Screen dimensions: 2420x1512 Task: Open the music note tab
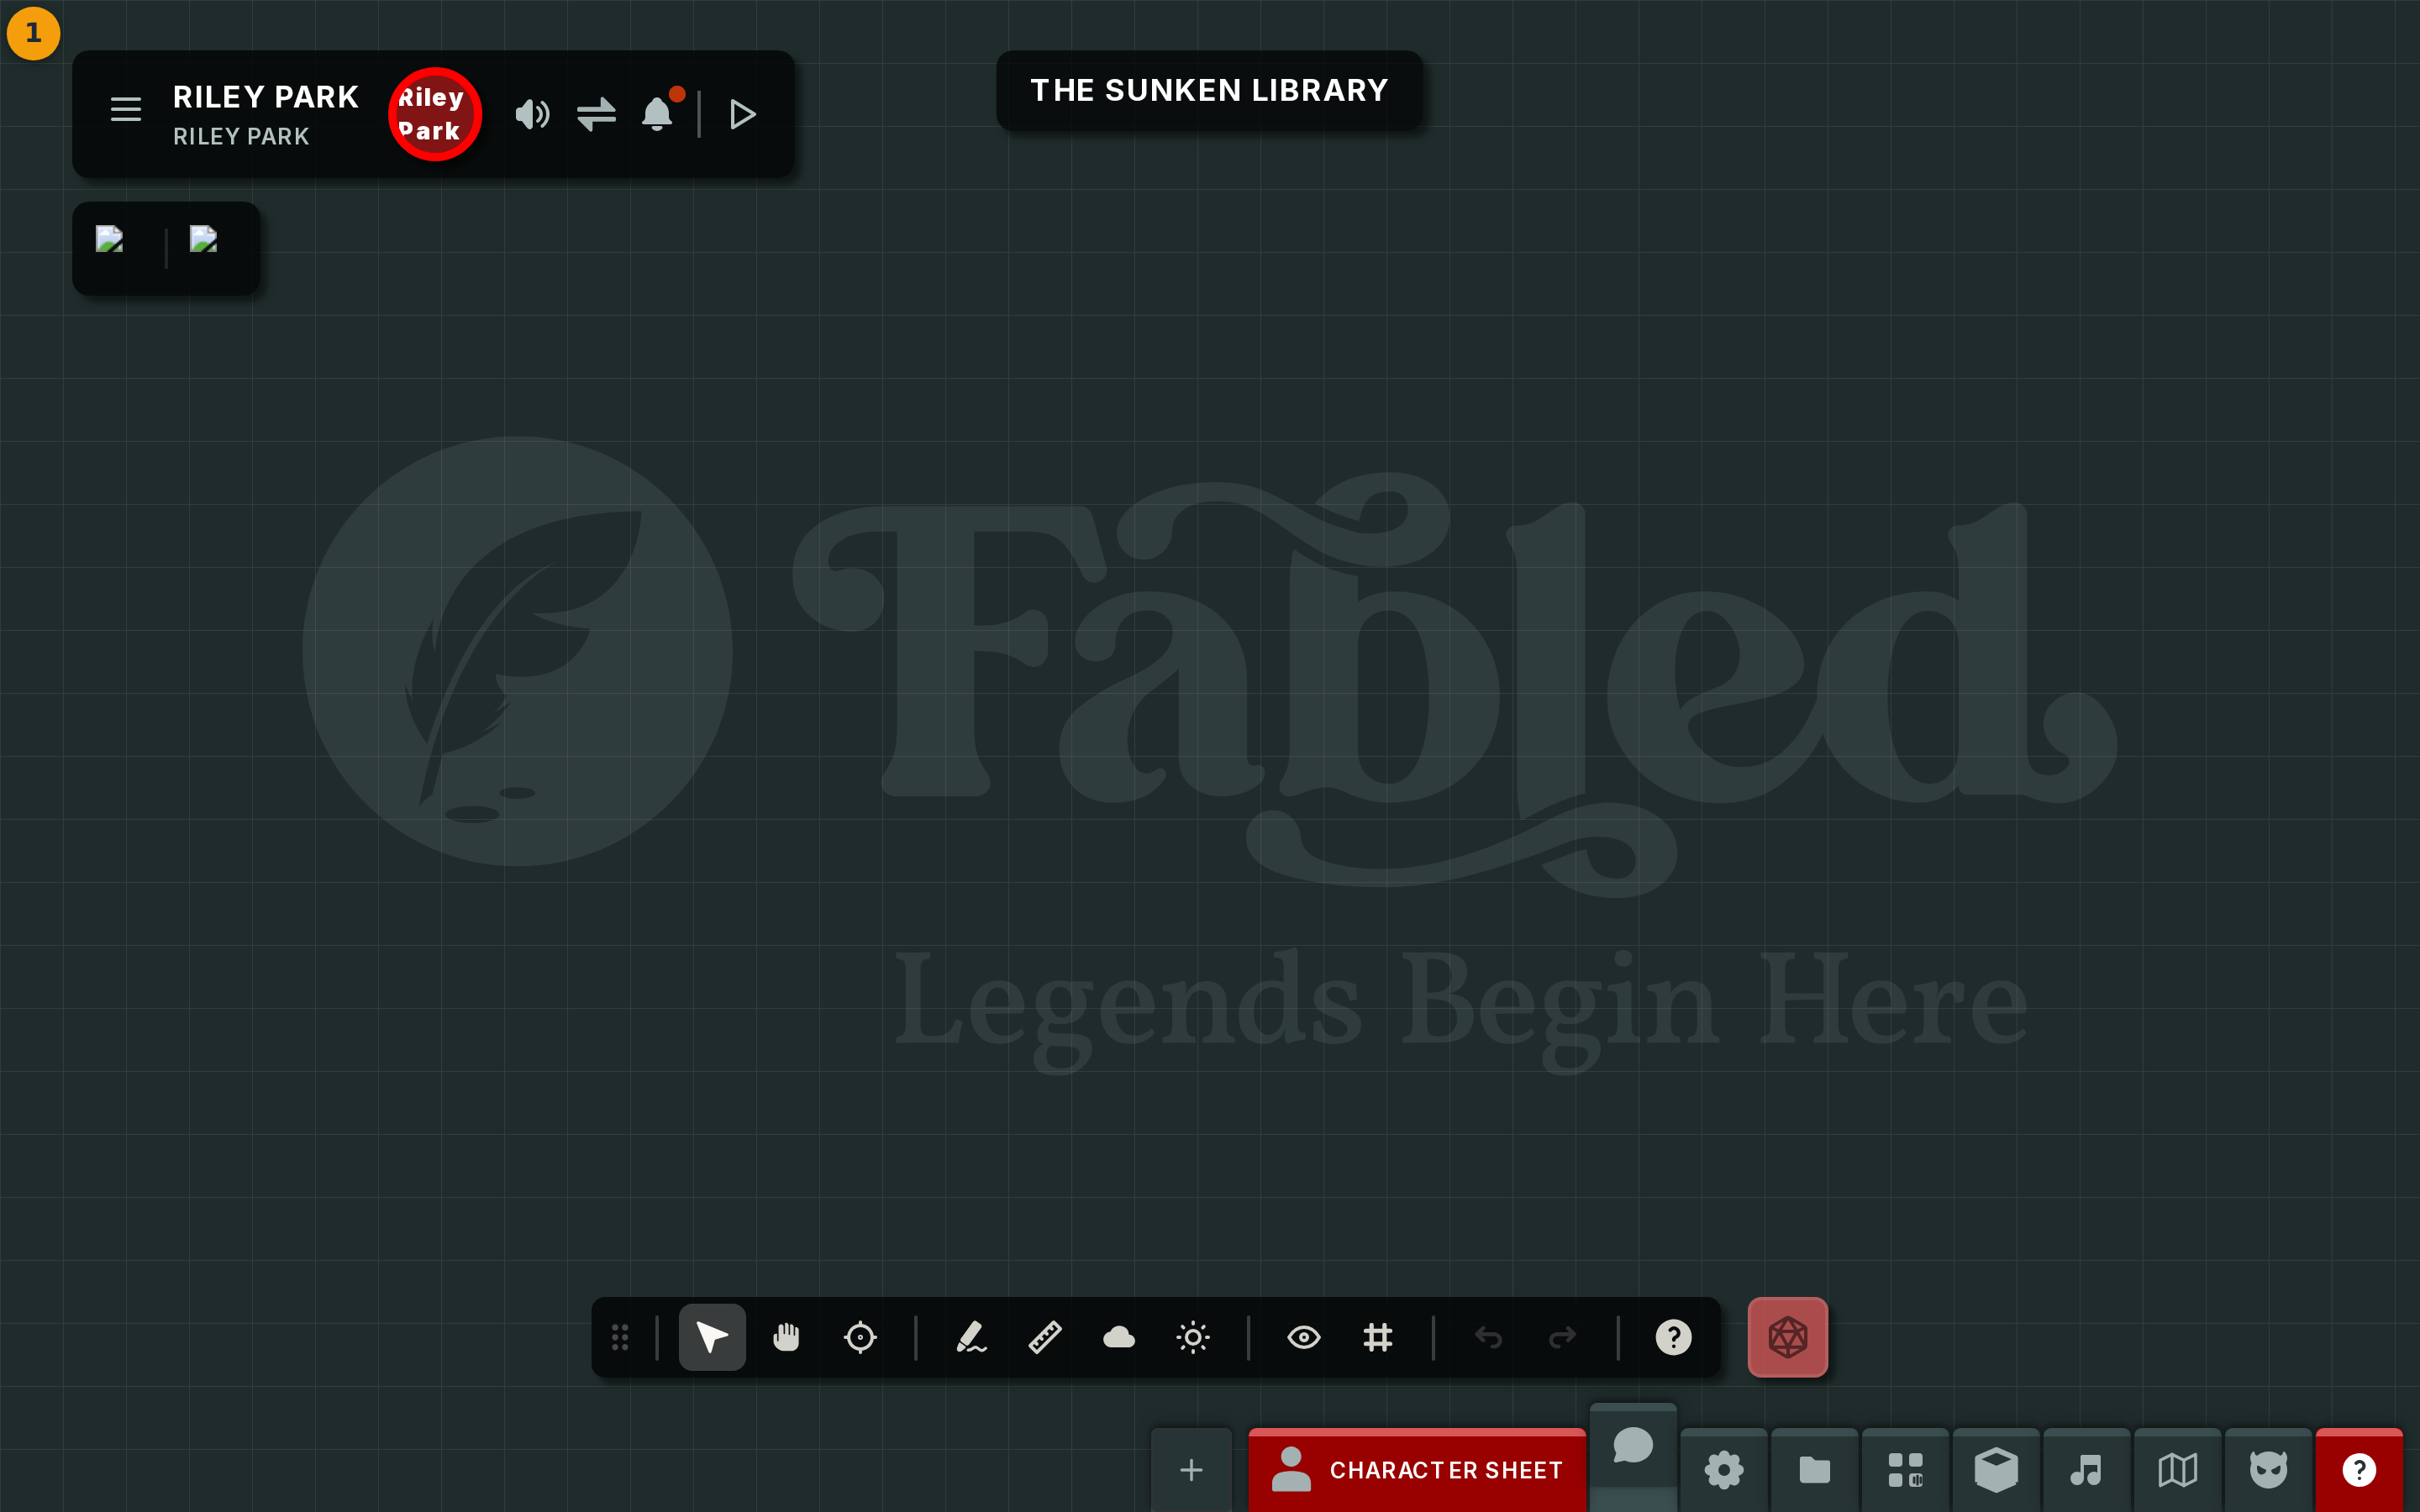pos(2087,1470)
